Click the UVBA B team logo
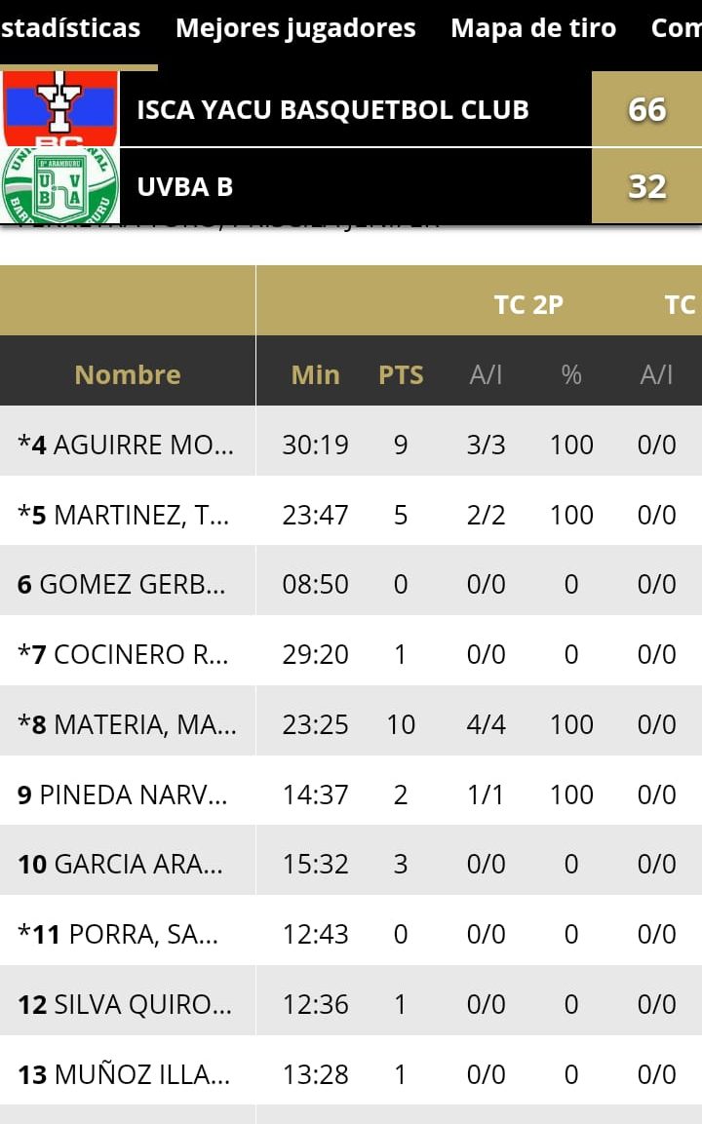Viewport: 702px width, 1124px height. [59, 186]
